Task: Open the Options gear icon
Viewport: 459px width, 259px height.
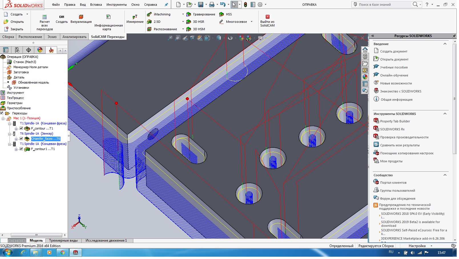Action: [260, 5]
